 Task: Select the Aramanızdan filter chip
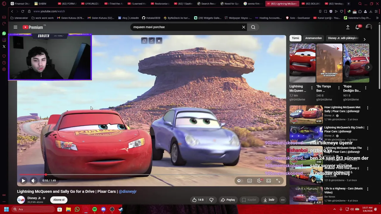click(313, 38)
